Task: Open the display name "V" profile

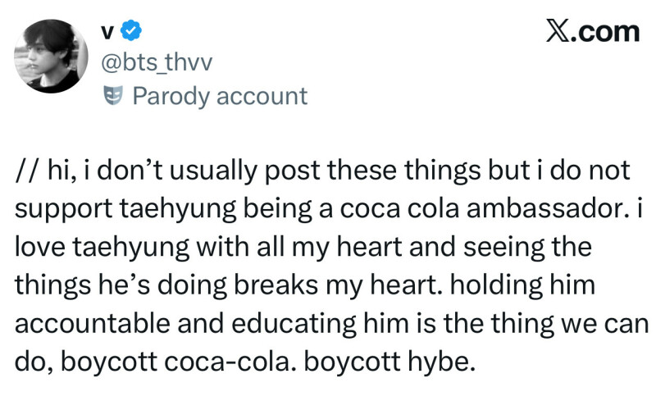Action: pos(107,32)
